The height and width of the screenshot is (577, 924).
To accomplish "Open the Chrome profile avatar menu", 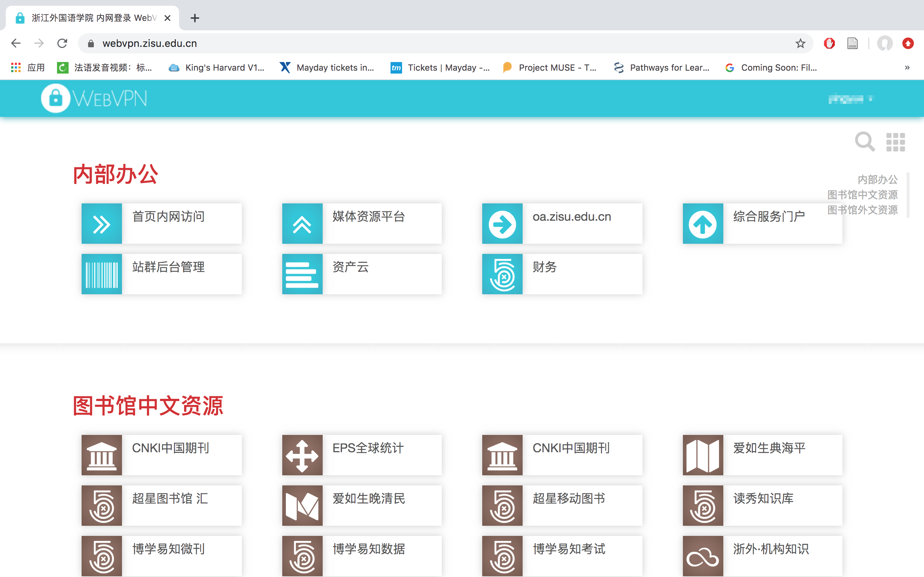I will [x=885, y=43].
